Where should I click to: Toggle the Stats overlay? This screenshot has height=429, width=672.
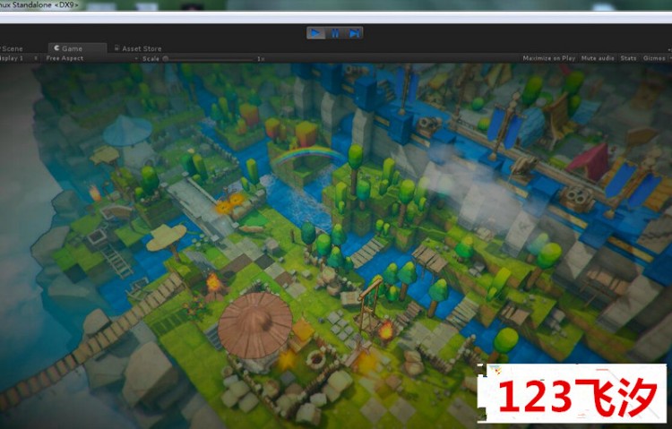[628, 58]
